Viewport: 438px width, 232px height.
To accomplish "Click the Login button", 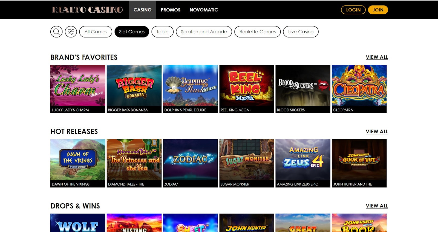I will pos(353,10).
